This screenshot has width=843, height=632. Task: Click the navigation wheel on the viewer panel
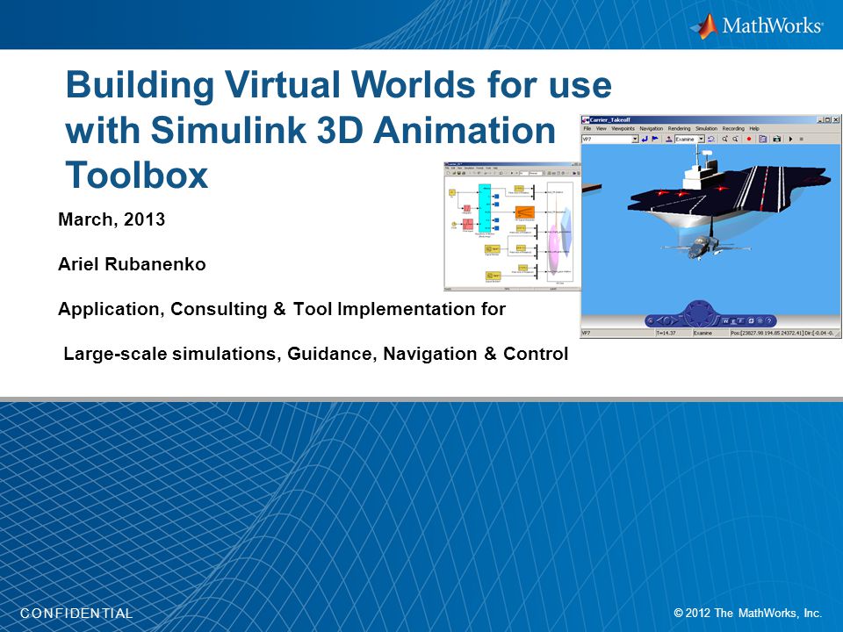point(698,315)
